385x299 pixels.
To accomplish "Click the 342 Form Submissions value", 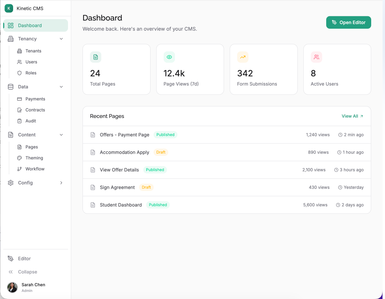I will [x=245, y=73].
